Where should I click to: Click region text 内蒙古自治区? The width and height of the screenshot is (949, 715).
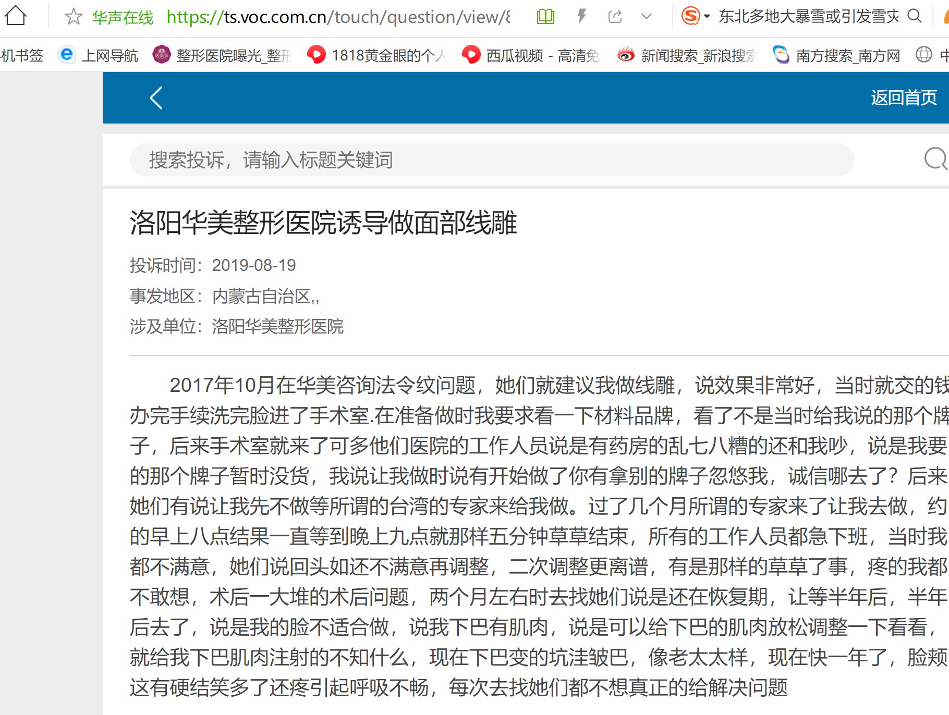pos(262,296)
